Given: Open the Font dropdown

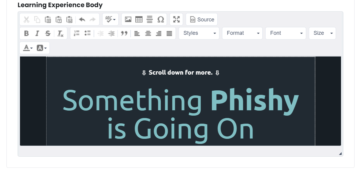Looking at the screenshot, I should pos(286,33).
